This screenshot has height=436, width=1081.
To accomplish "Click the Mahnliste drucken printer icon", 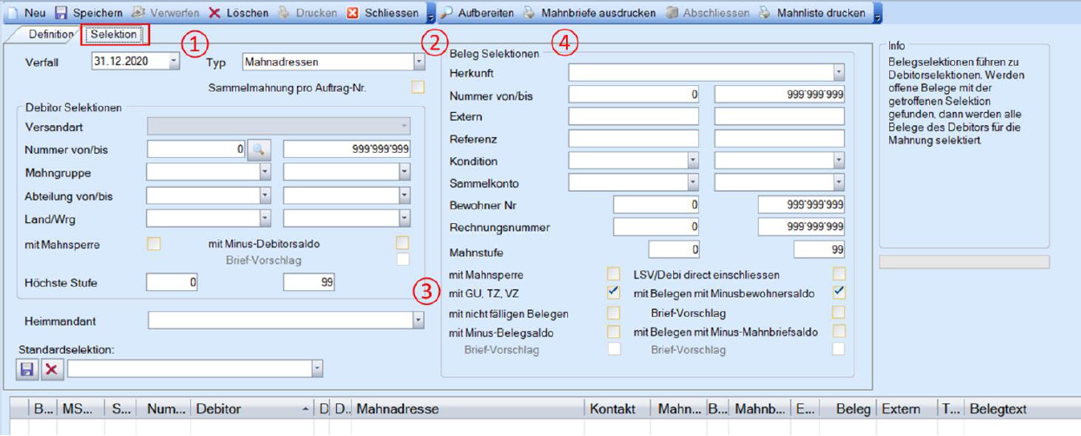I will [765, 13].
